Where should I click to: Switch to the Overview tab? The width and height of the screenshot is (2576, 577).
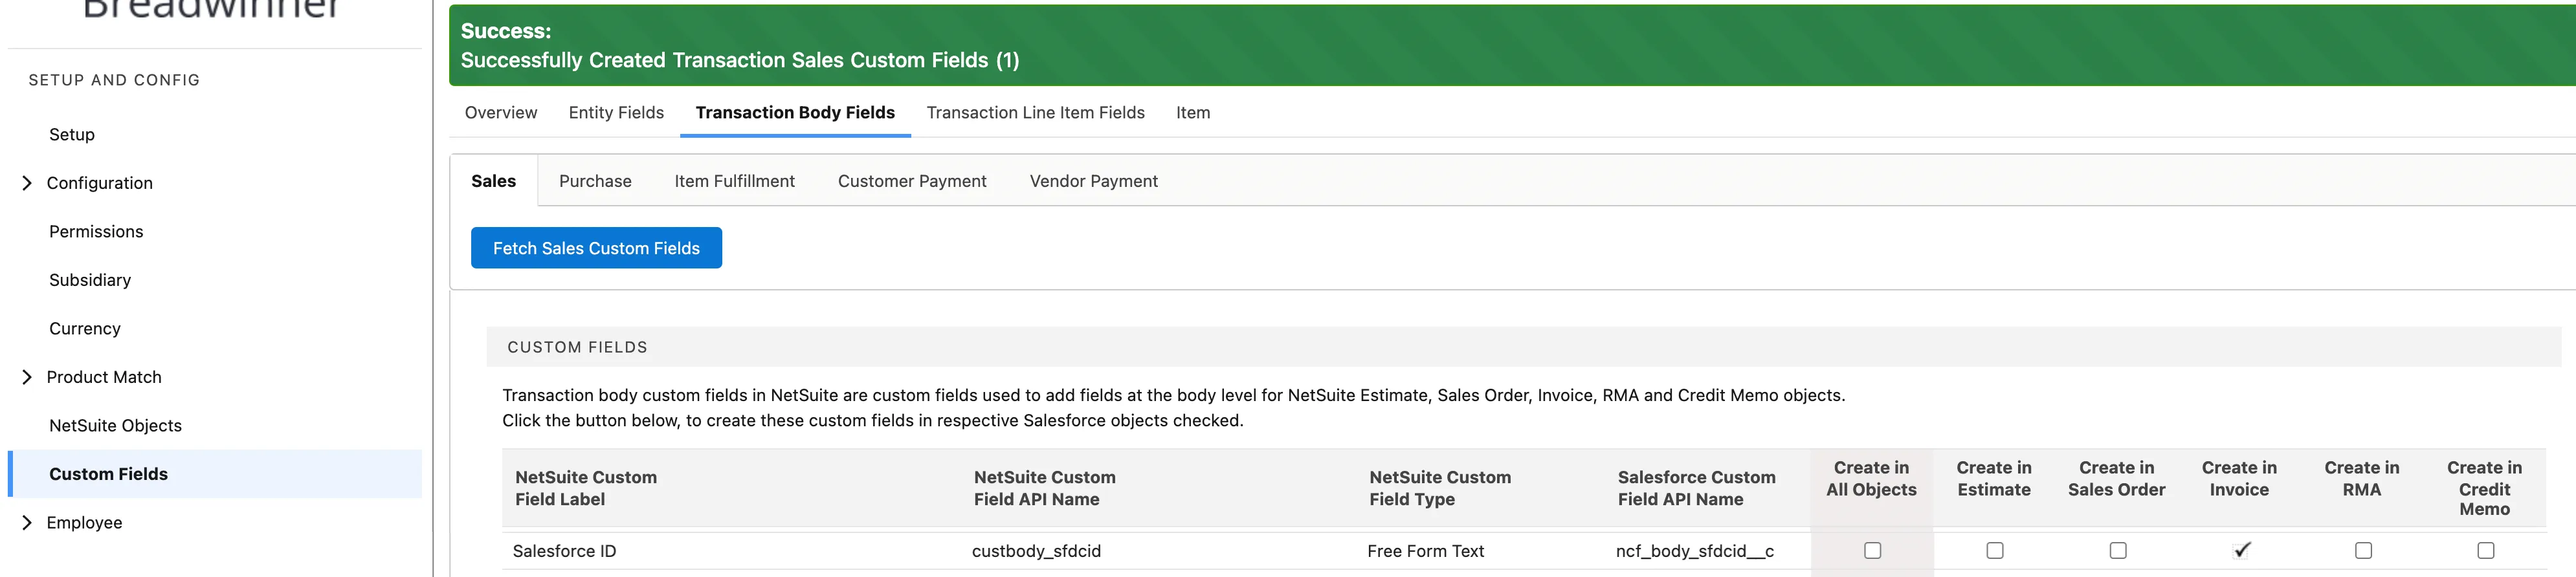501,113
